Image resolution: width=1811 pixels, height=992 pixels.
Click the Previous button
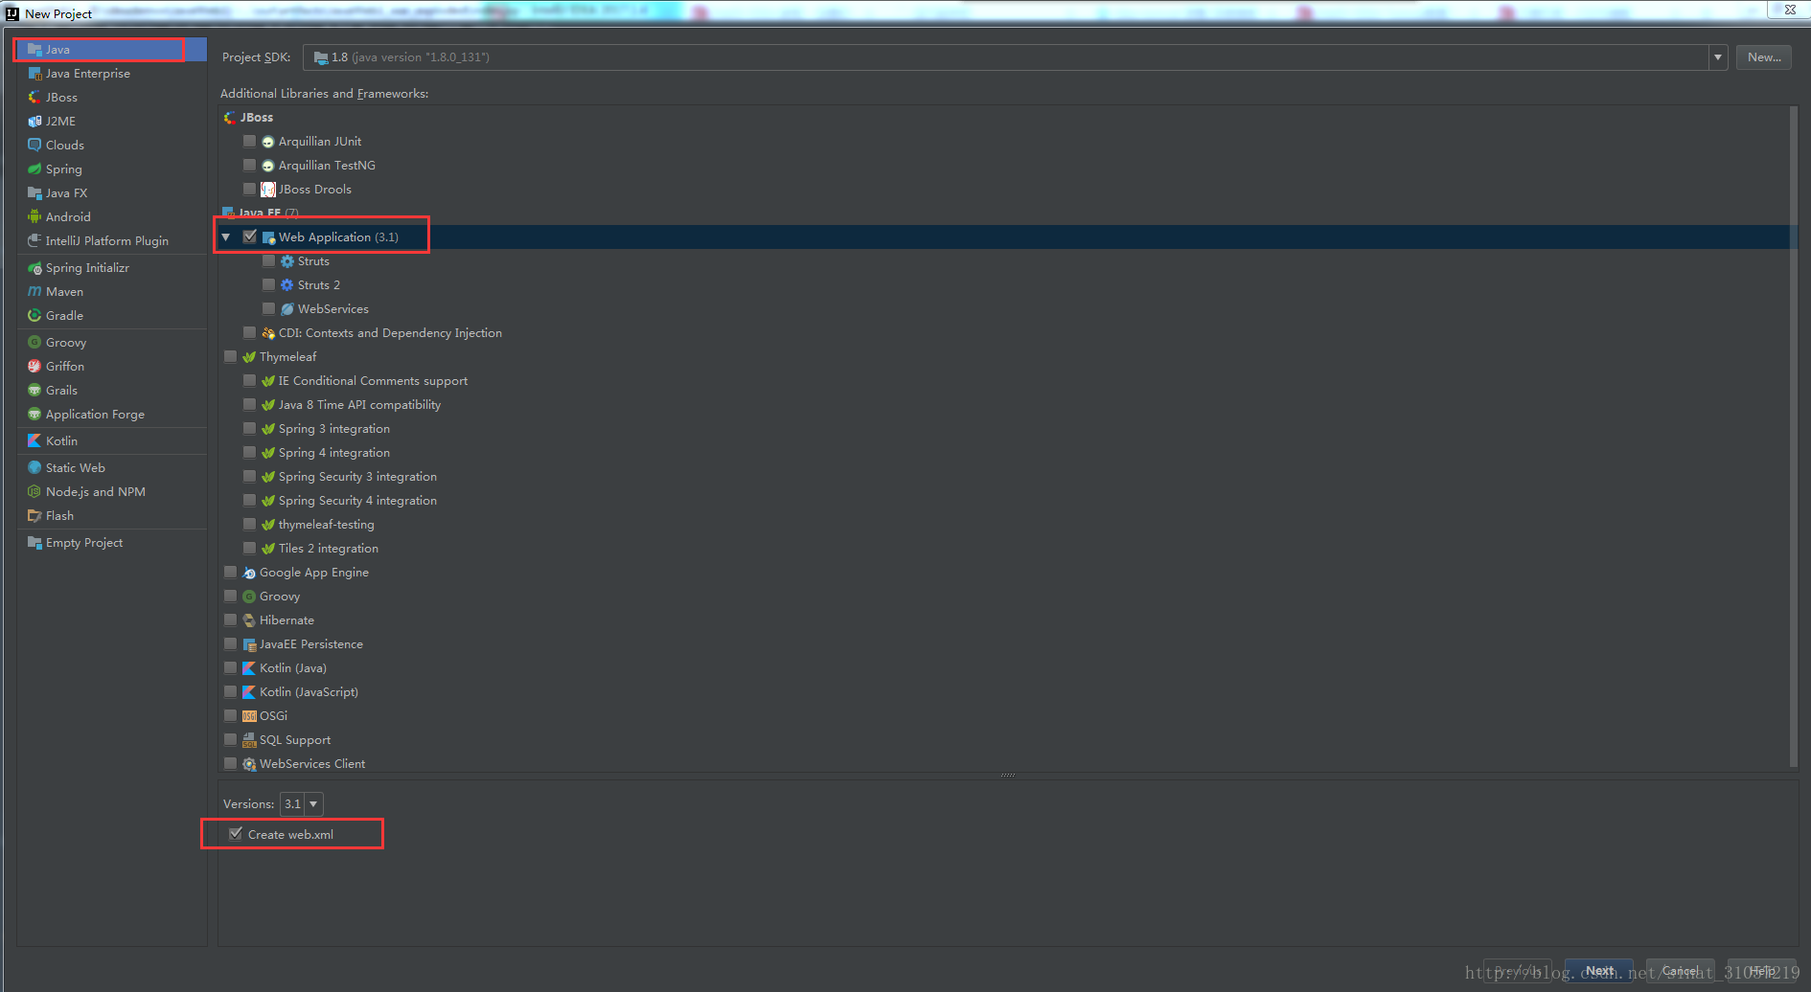tap(1518, 970)
